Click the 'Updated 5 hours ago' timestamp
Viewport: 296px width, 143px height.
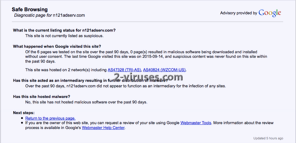click(268, 138)
